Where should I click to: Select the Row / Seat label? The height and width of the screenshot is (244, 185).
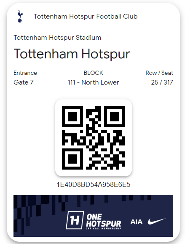click(x=159, y=73)
